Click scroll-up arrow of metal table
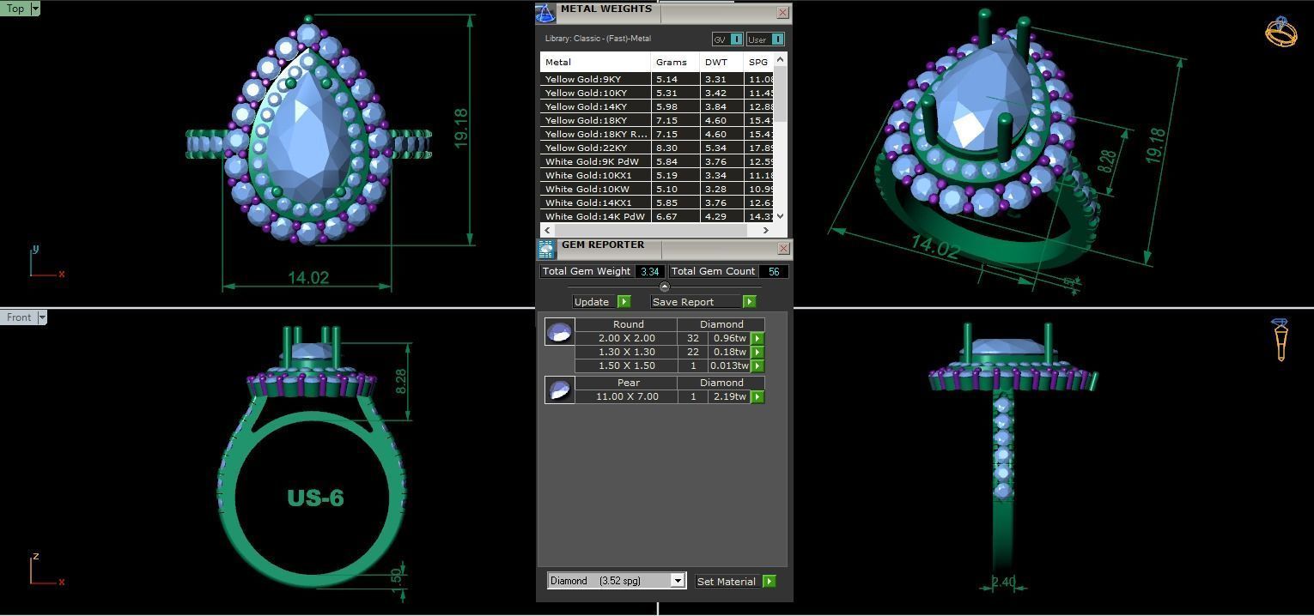Viewport: 1314px width, 616px height. [x=781, y=59]
